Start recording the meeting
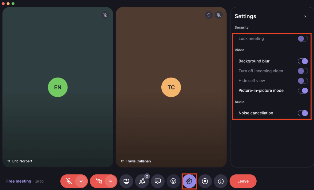Viewport: 314px width, 190px height. (205, 181)
